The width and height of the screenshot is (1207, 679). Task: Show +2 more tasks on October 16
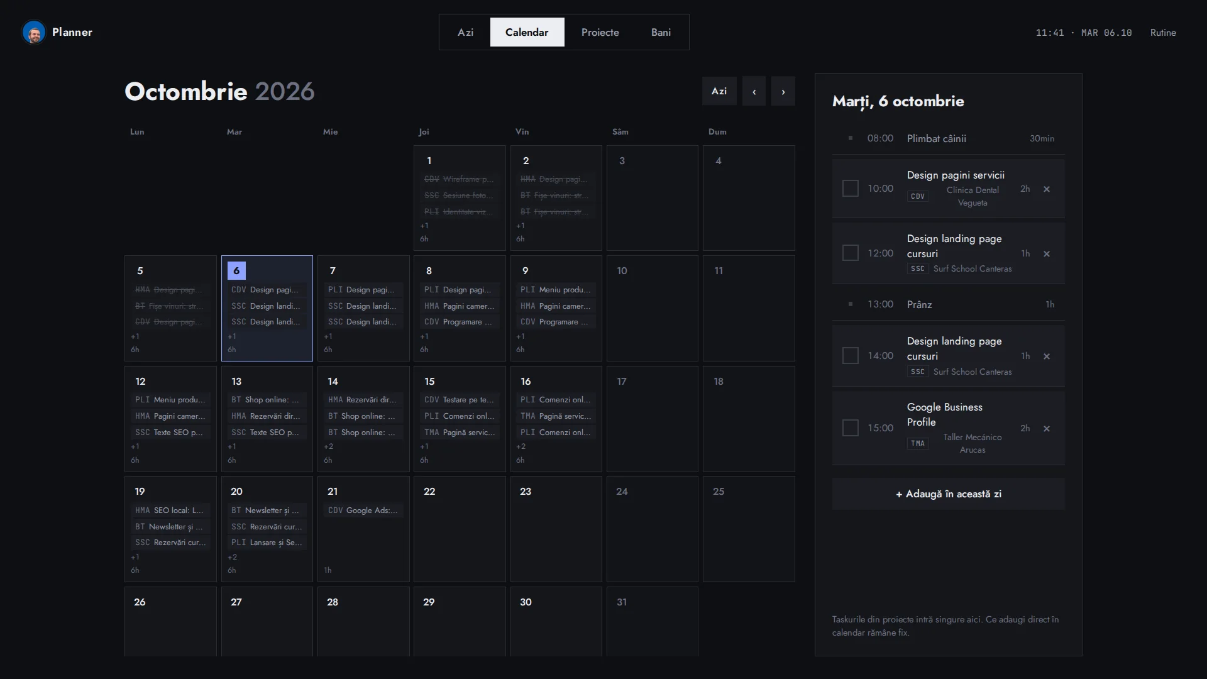click(x=521, y=446)
